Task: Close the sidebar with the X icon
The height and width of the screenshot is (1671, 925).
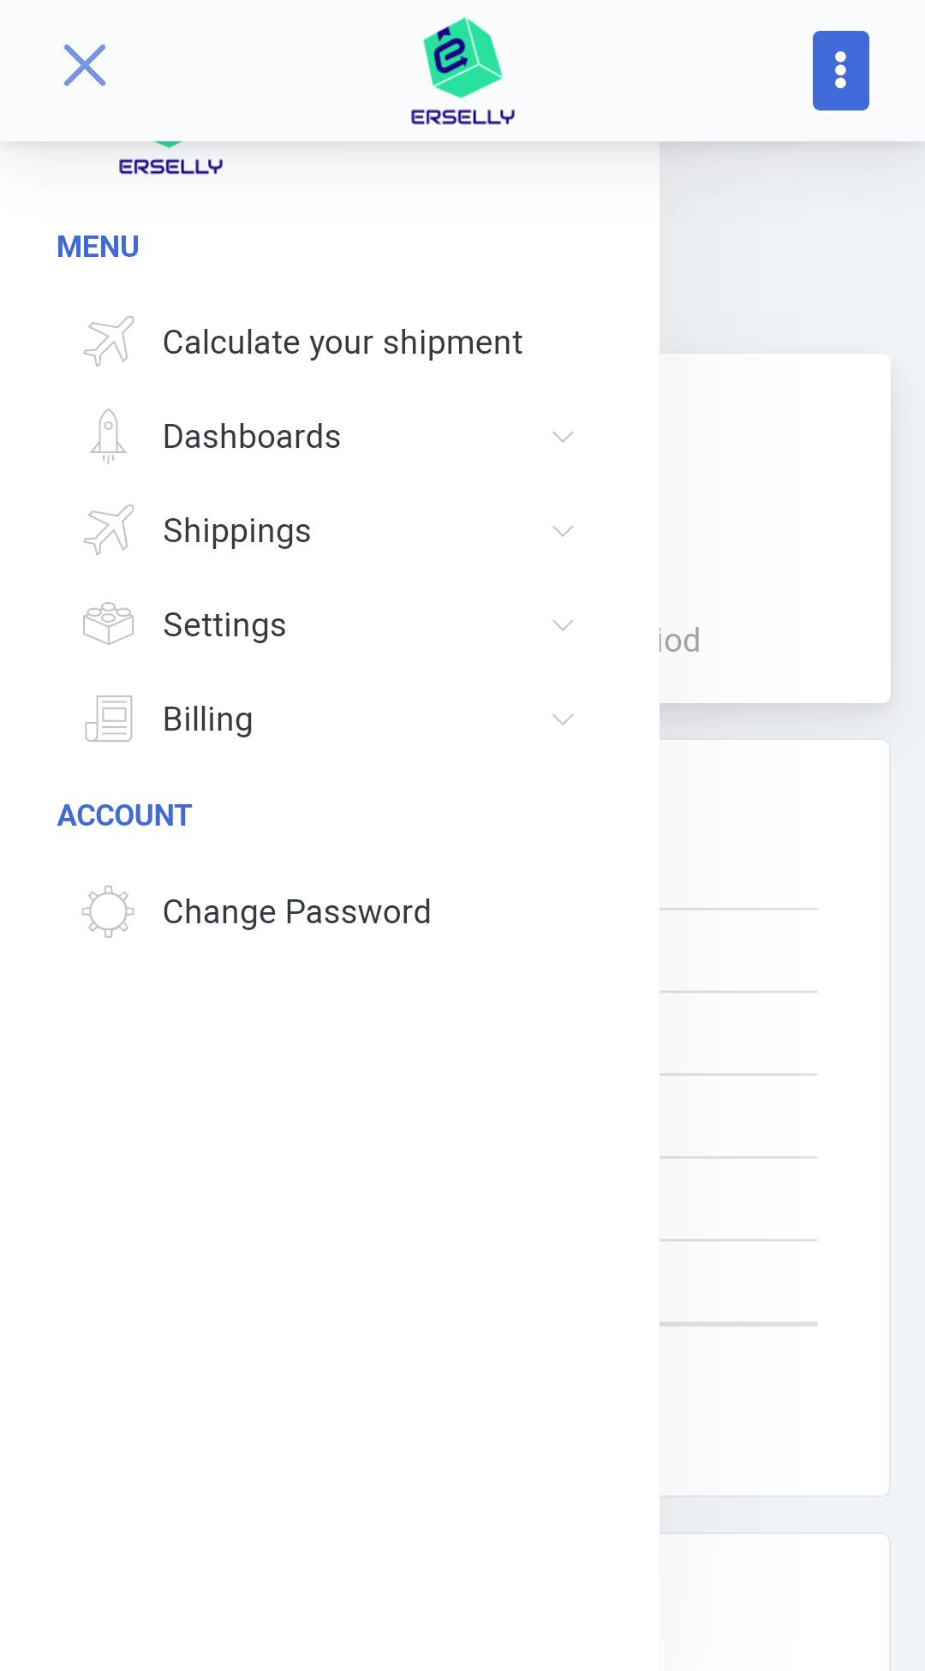Action: 85,66
